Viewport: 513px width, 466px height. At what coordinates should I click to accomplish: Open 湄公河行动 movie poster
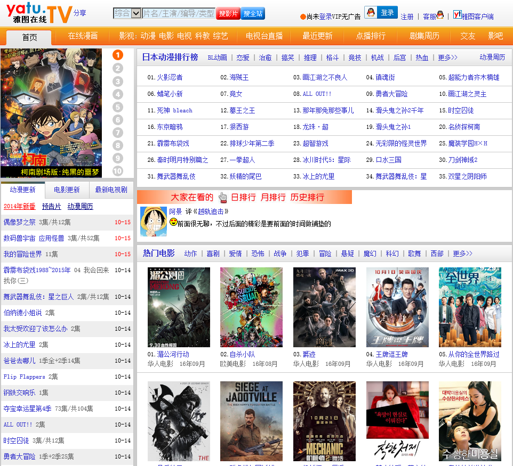[179, 307]
